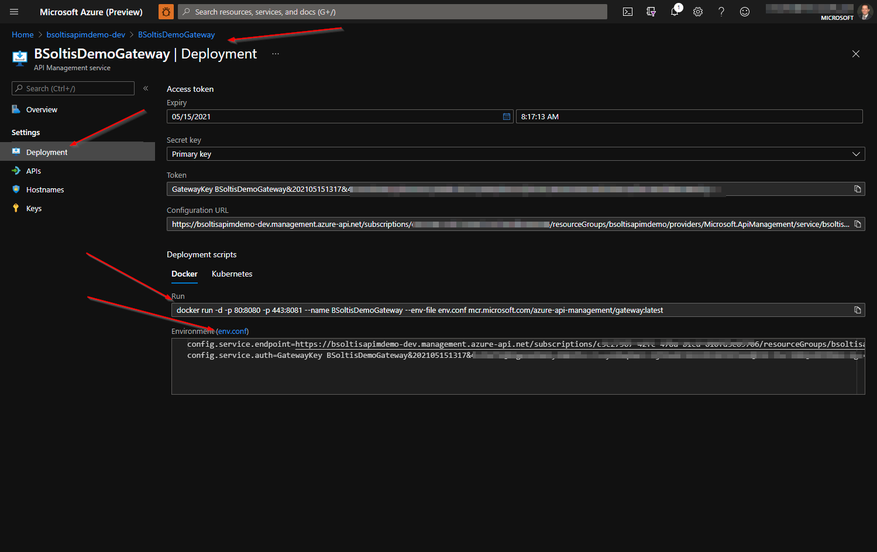Send feedback via the smiley icon
Viewport: 877px width, 552px height.
tap(744, 11)
